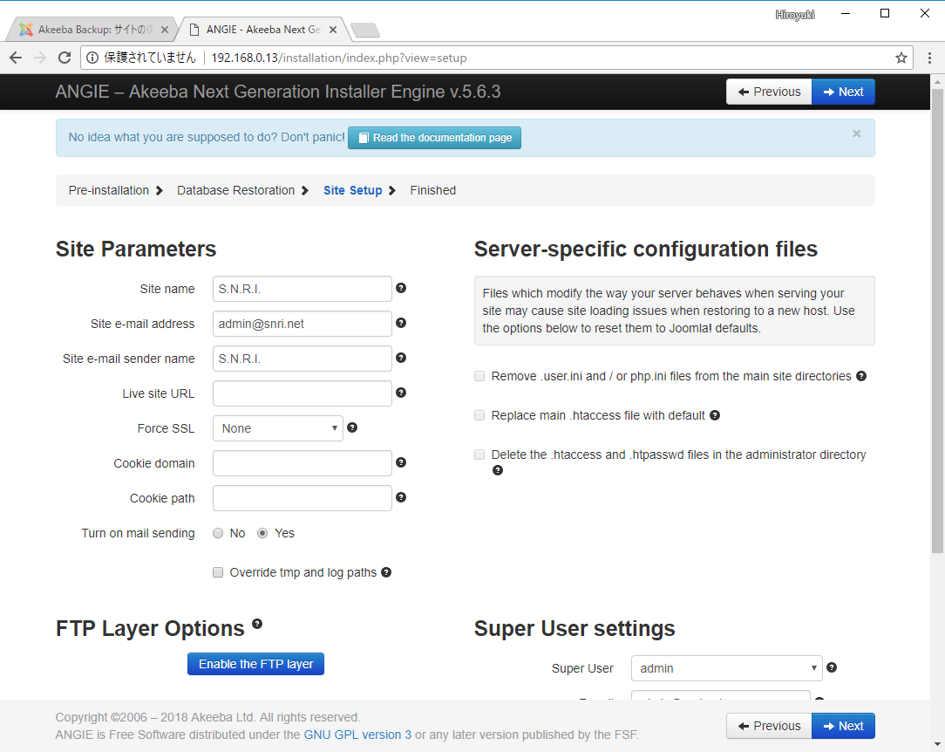The width and height of the screenshot is (945, 752).
Task: Check Override tmp and log paths
Action: click(218, 572)
